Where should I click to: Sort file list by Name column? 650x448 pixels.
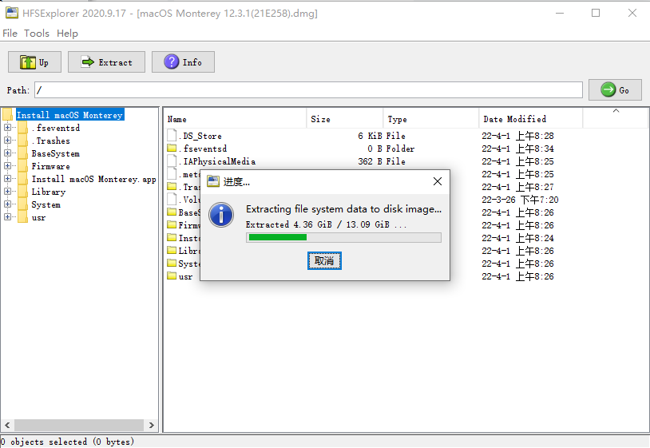[x=236, y=119]
